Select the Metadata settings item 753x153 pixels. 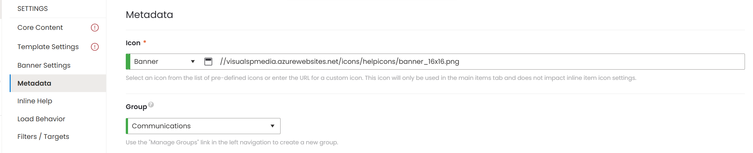pyautogui.click(x=34, y=83)
